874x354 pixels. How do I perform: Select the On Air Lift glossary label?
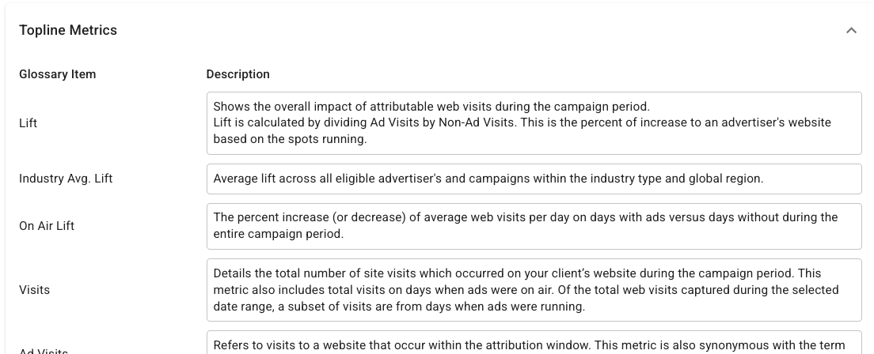coord(47,226)
